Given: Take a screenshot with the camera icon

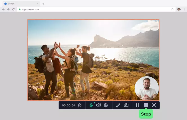Looking at the screenshot, I should (x=126, y=105).
